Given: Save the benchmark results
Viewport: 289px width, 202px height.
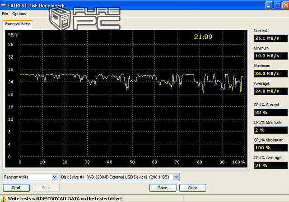Looking at the screenshot, I should [163, 188].
